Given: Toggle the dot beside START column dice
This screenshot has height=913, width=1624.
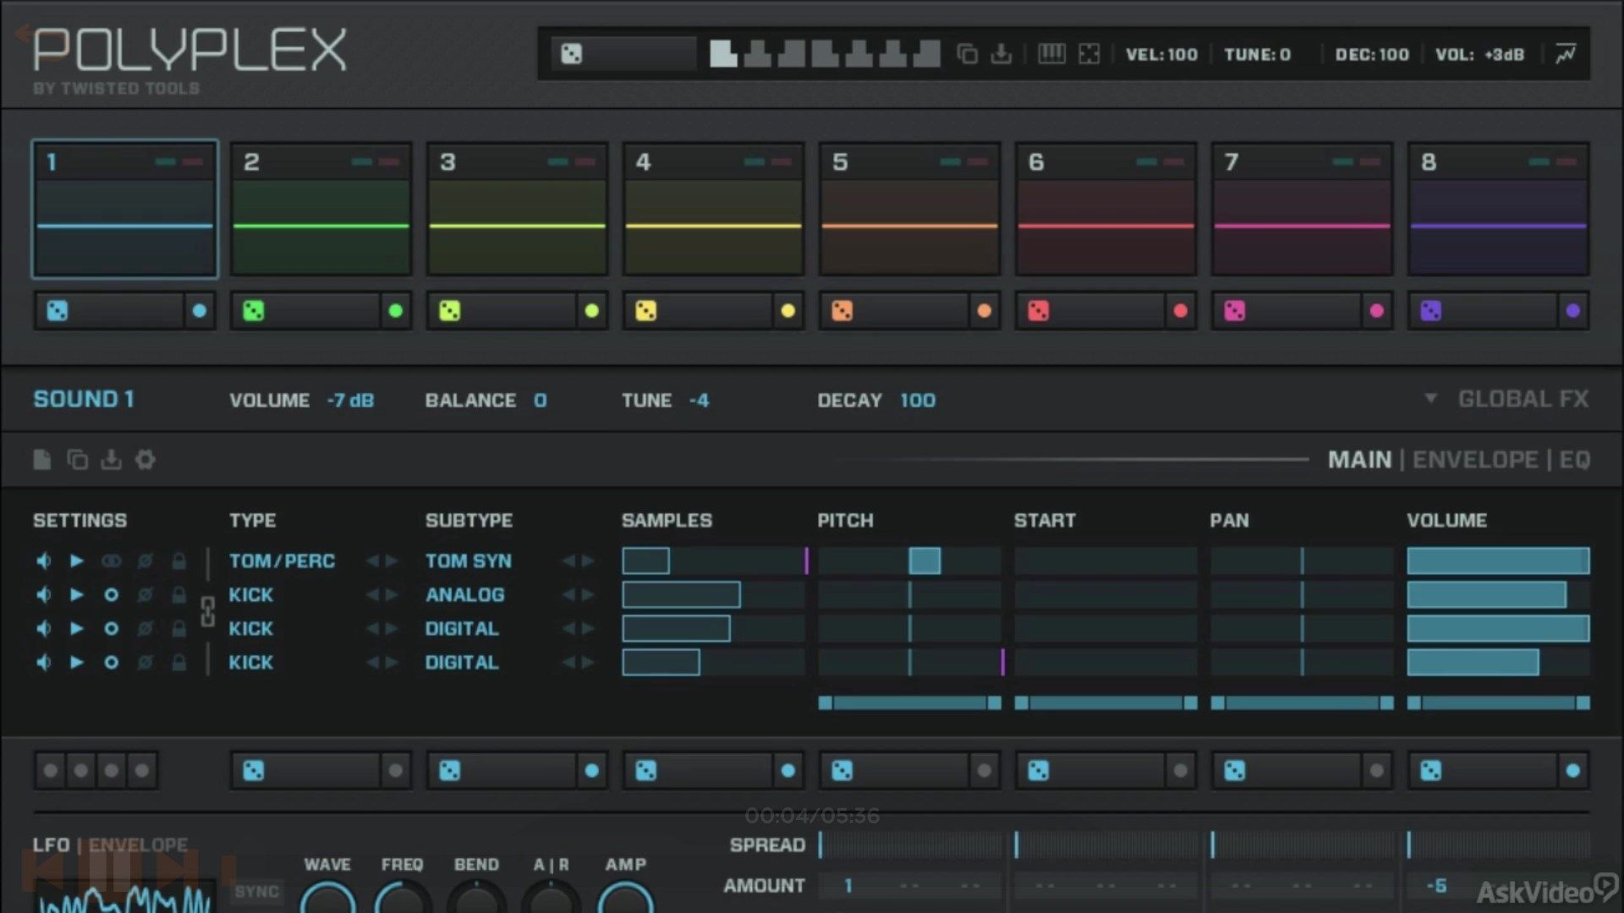Looking at the screenshot, I should pyautogui.click(x=1181, y=771).
